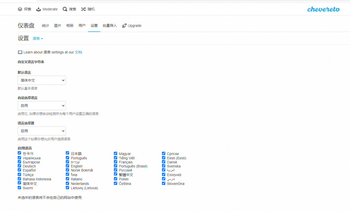Expand the 语言选择器 dropdown
This screenshot has height=211, width=350.
(42, 131)
